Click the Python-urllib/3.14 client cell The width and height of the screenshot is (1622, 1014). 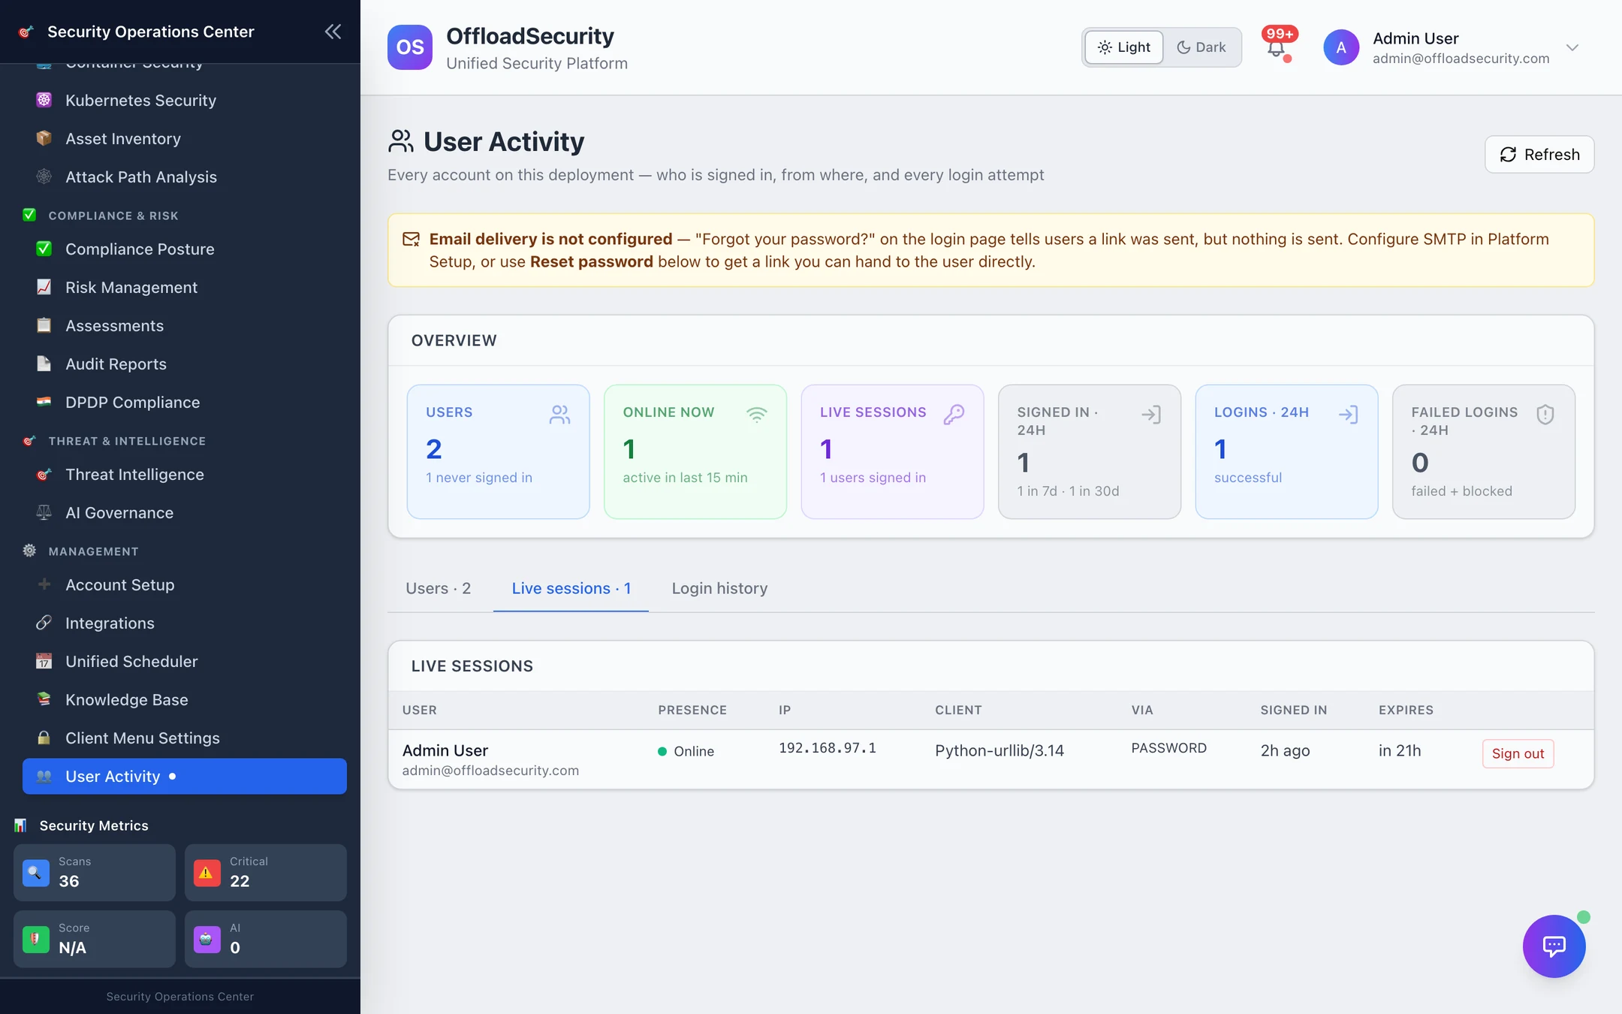[999, 750]
